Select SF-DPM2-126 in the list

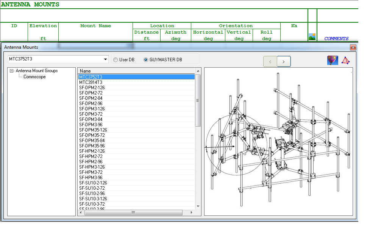tap(136, 88)
